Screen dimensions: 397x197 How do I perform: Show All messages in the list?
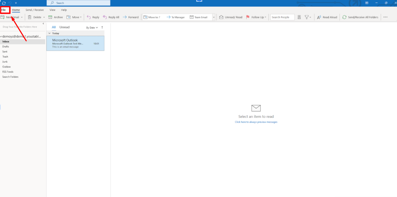pos(54,27)
